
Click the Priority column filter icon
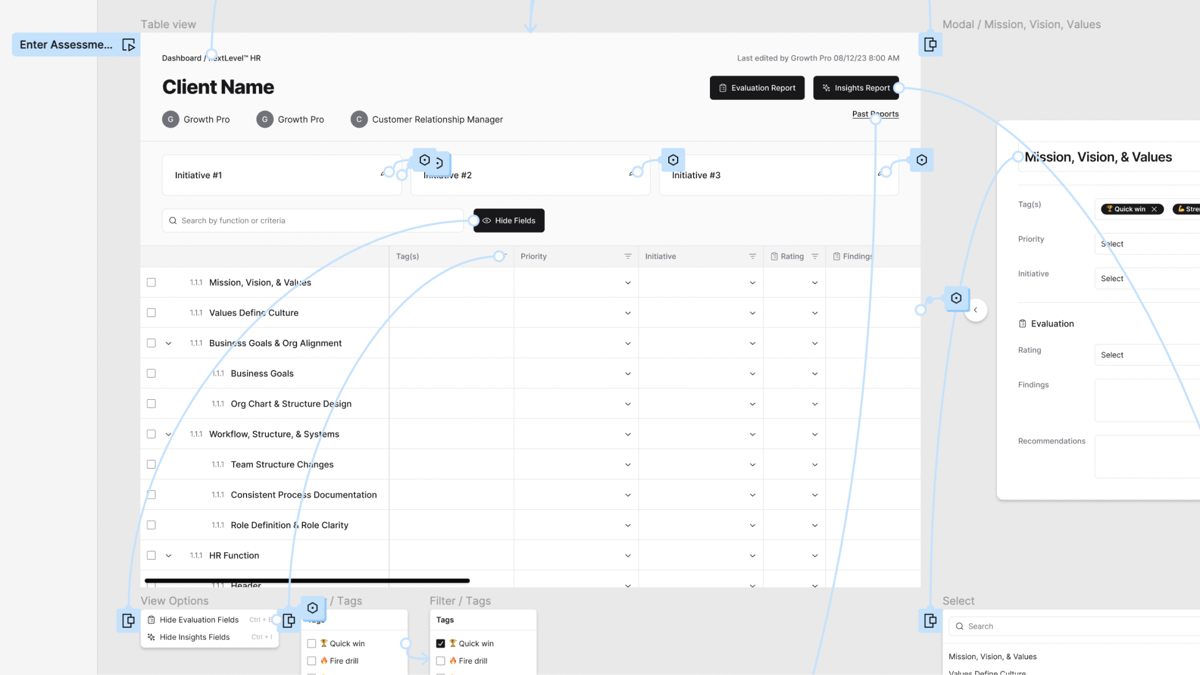(x=628, y=256)
